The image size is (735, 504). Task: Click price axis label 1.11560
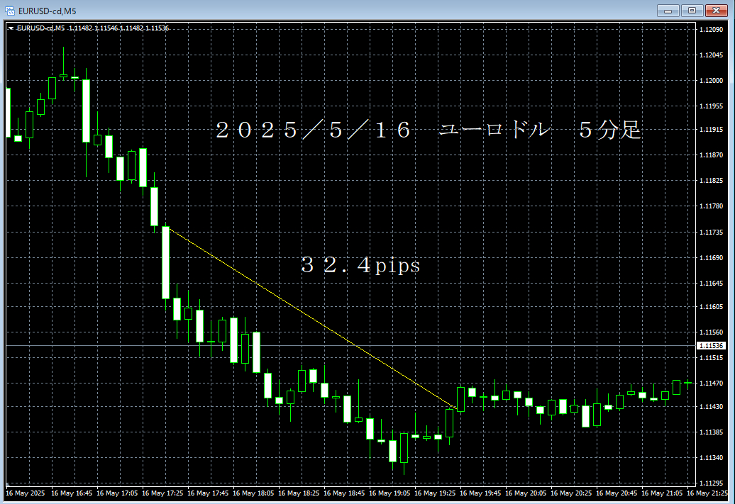click(x=711, y=332)
